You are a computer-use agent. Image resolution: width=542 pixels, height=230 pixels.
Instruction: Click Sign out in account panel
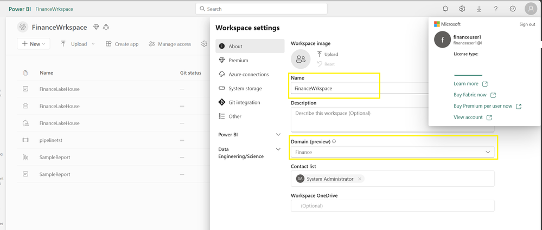click(x=527, y=24)
